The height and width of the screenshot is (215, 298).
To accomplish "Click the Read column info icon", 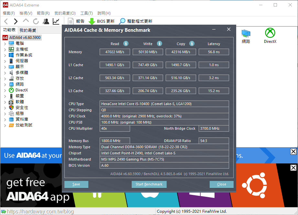I will point(126,43).
